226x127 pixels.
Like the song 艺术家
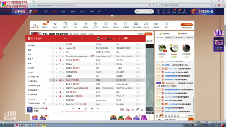pyautogui.click(x=60, y=100)
